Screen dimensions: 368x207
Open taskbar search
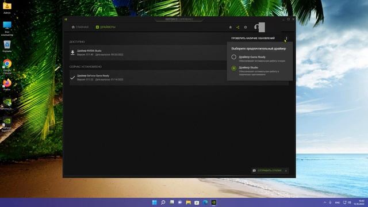(163, 202)
